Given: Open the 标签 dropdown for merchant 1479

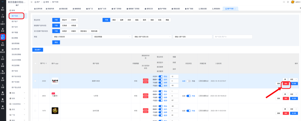Looking at the screenshot, I should click(293, 109).
